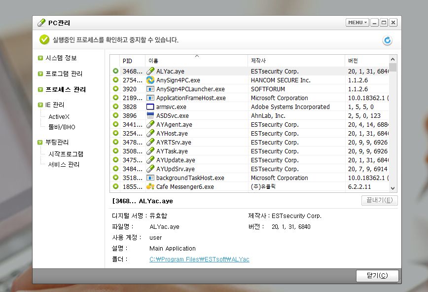Image resolution: width=428 pixels, height=292 pixels.
Task: Open the C:\Program Files\ESTsoft\ALYac folder link
Action: pyautogui.click(x=199, y=259)
